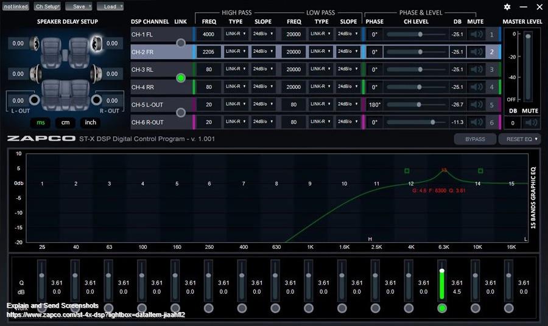This screenshot has width=548, height=326.
Task: Select front left speaker in car diagram
Action: point(35,44)
